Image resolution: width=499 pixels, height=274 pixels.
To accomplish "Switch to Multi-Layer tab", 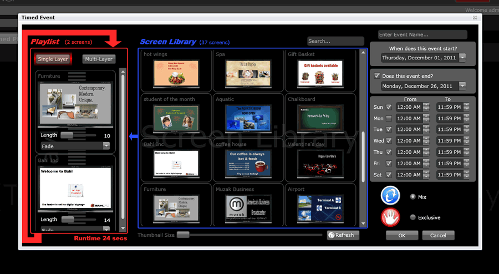I will tap(99, 59).
